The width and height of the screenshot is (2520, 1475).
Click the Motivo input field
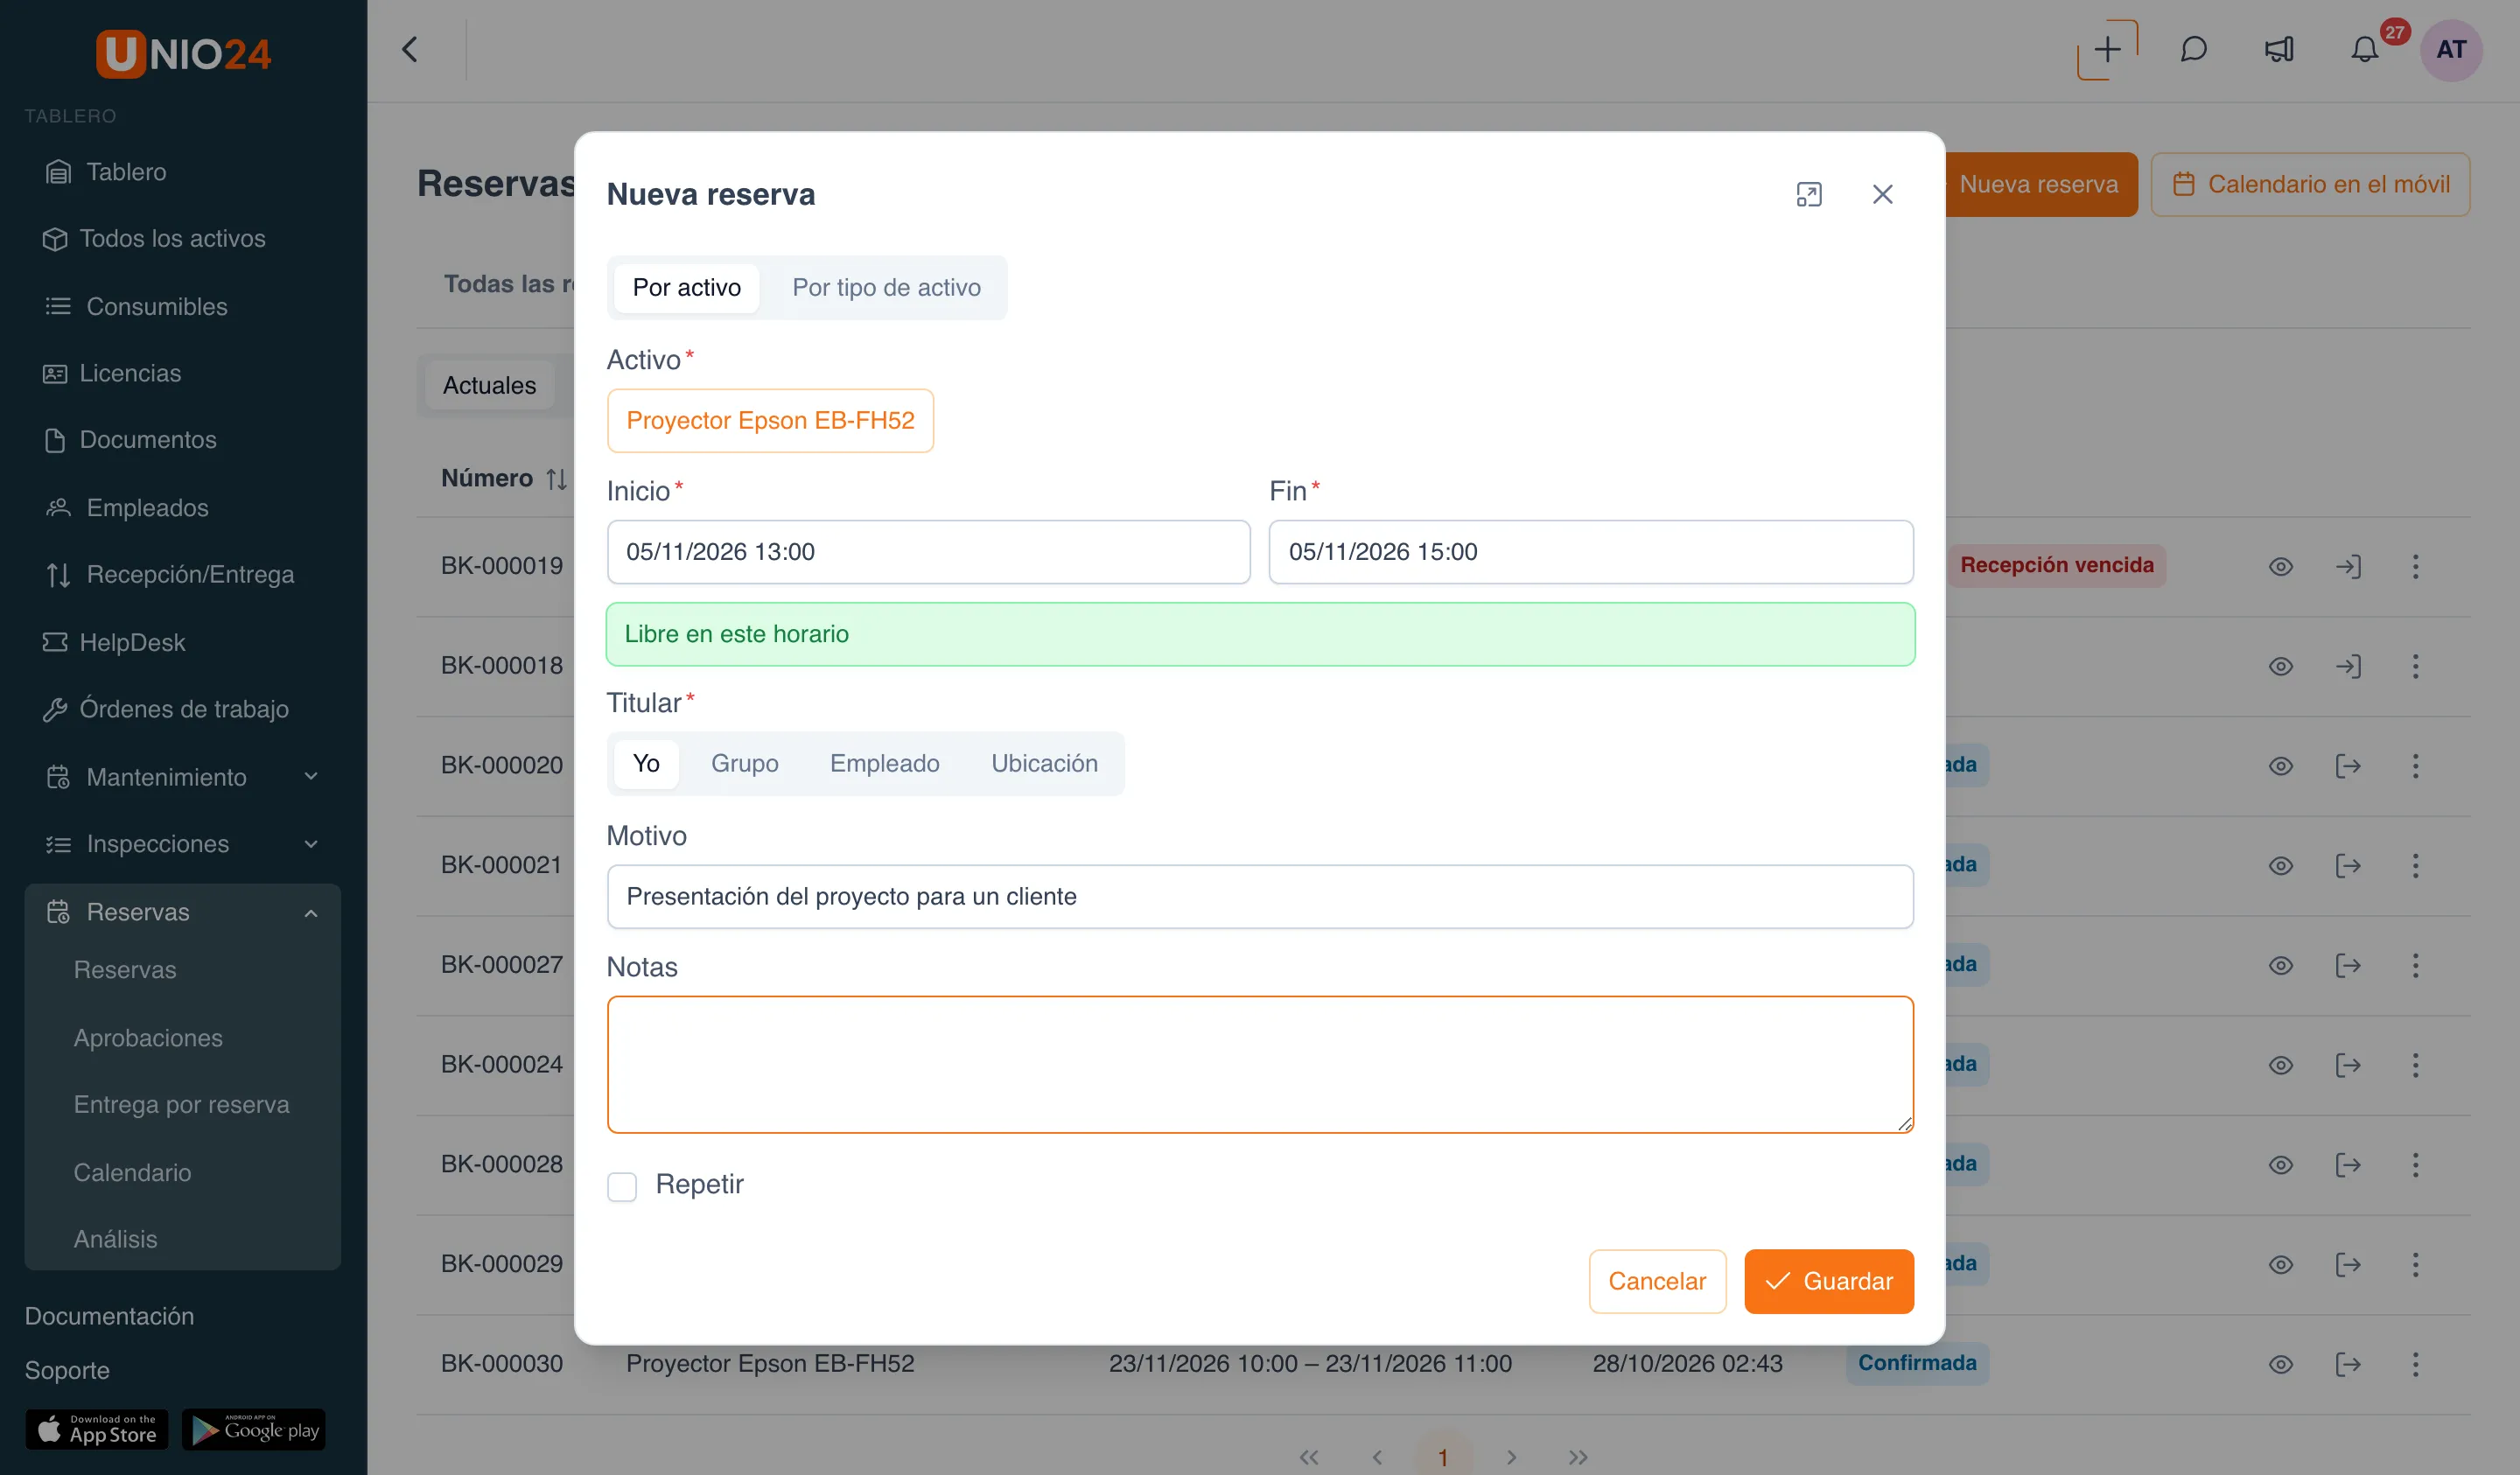coord(1260,897)
